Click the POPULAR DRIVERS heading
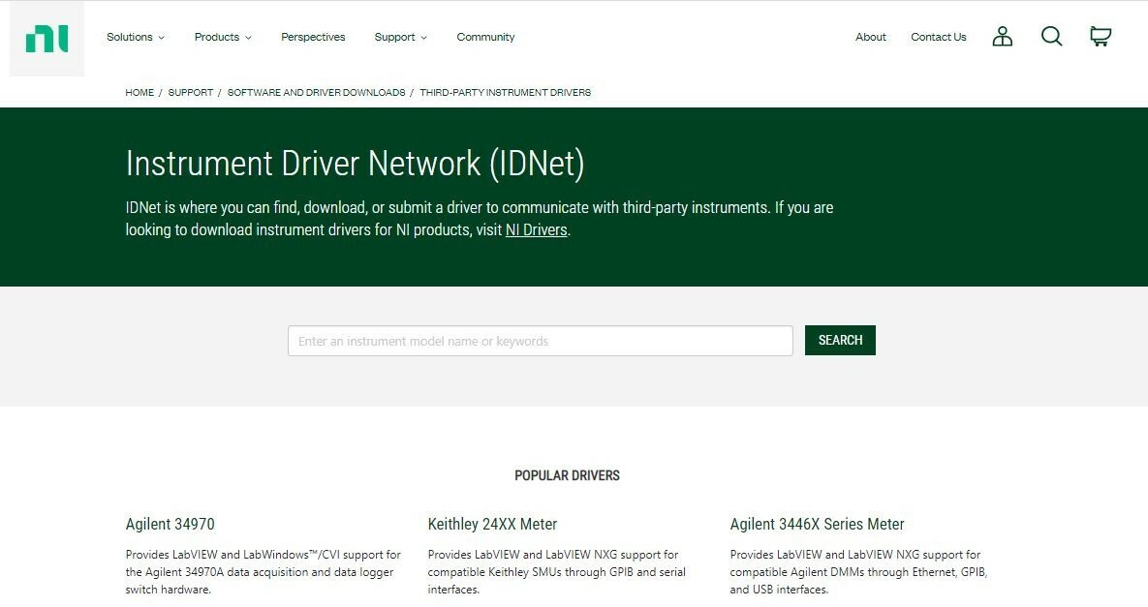This screenshot has width=1148, height=607. [x=567, y=475]
